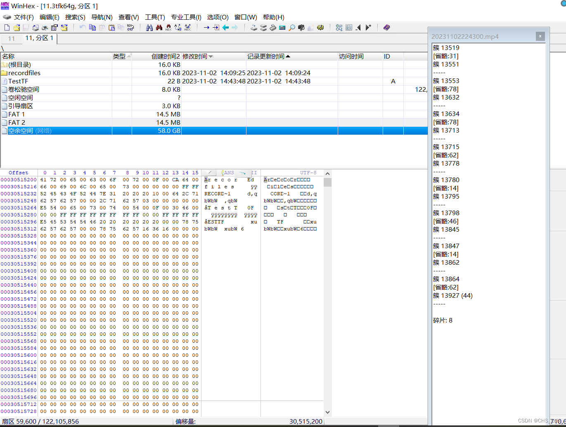
Task: Click '碎片: 8' text in panel
Action: [443, 320]
